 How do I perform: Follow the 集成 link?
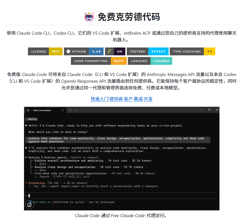click(x=138, y=99)
